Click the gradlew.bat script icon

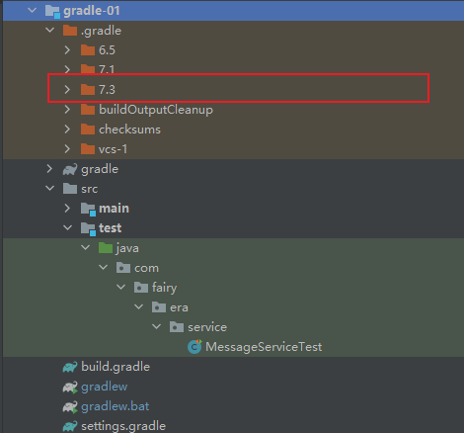[70, 406]
